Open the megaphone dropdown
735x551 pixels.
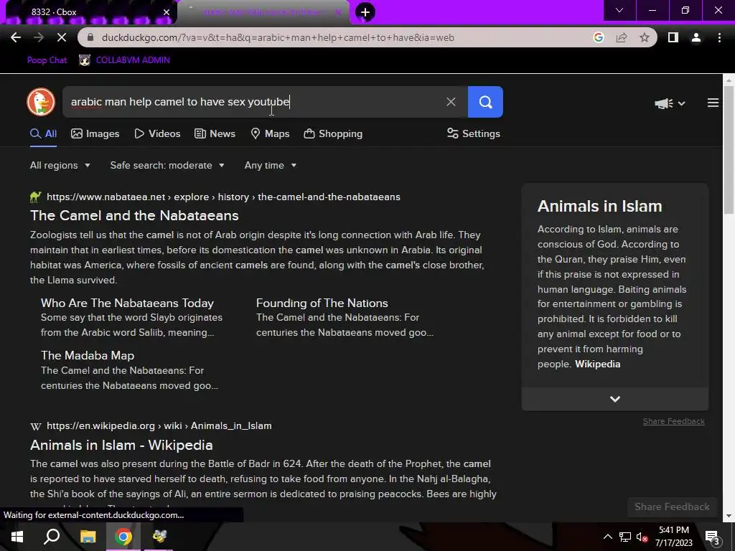tap(670, 103)
